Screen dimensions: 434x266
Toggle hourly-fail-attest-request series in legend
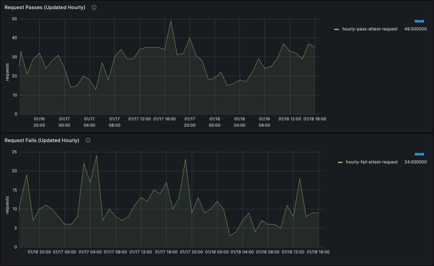click(x=372, y=162)
